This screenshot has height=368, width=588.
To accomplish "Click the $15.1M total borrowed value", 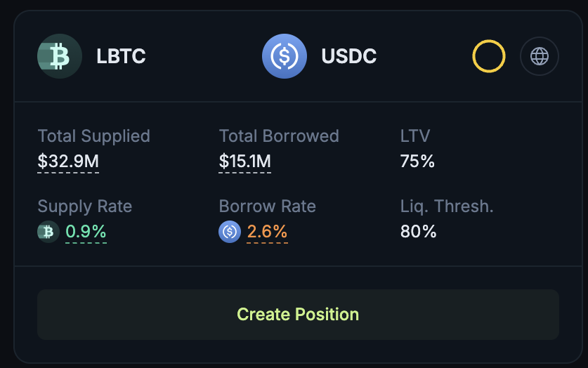I will pos(244,162).
